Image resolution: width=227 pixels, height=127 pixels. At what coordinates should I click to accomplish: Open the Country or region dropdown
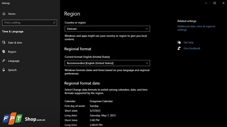pyautogui.click(x=107, y=29)
